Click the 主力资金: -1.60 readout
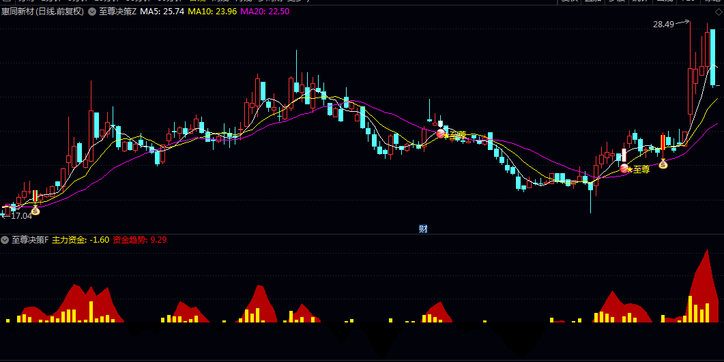Screen dimensions: 724x362 [81, 240]
